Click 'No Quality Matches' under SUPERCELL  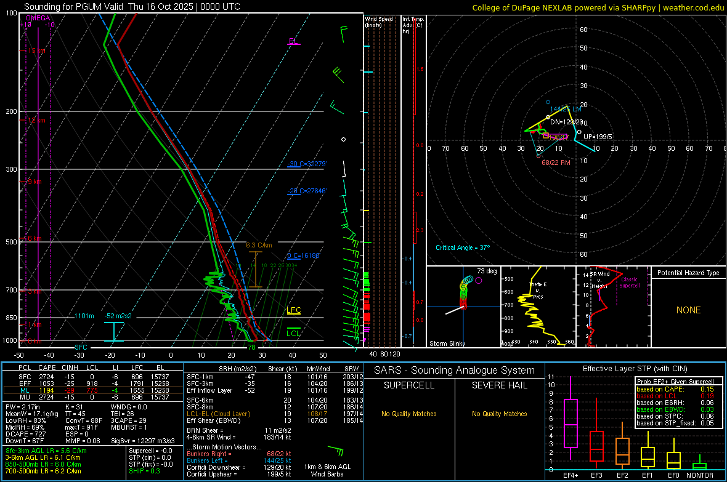pyautogui.click(x=409, y=414)
